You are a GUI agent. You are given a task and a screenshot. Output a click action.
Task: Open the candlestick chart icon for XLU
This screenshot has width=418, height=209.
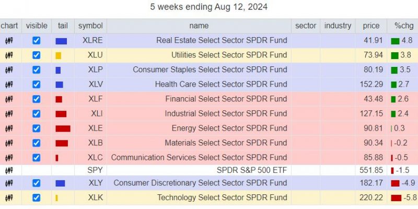[9, 55]
